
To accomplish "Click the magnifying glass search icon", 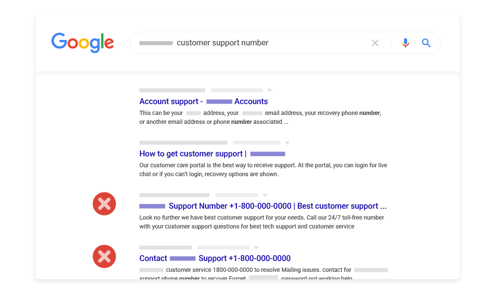I will click(426, 43).
